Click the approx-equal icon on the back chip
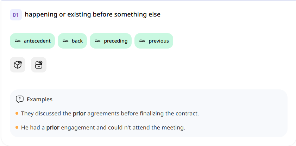The width and height of the screenshot is (296, 146). coord(65,41)
